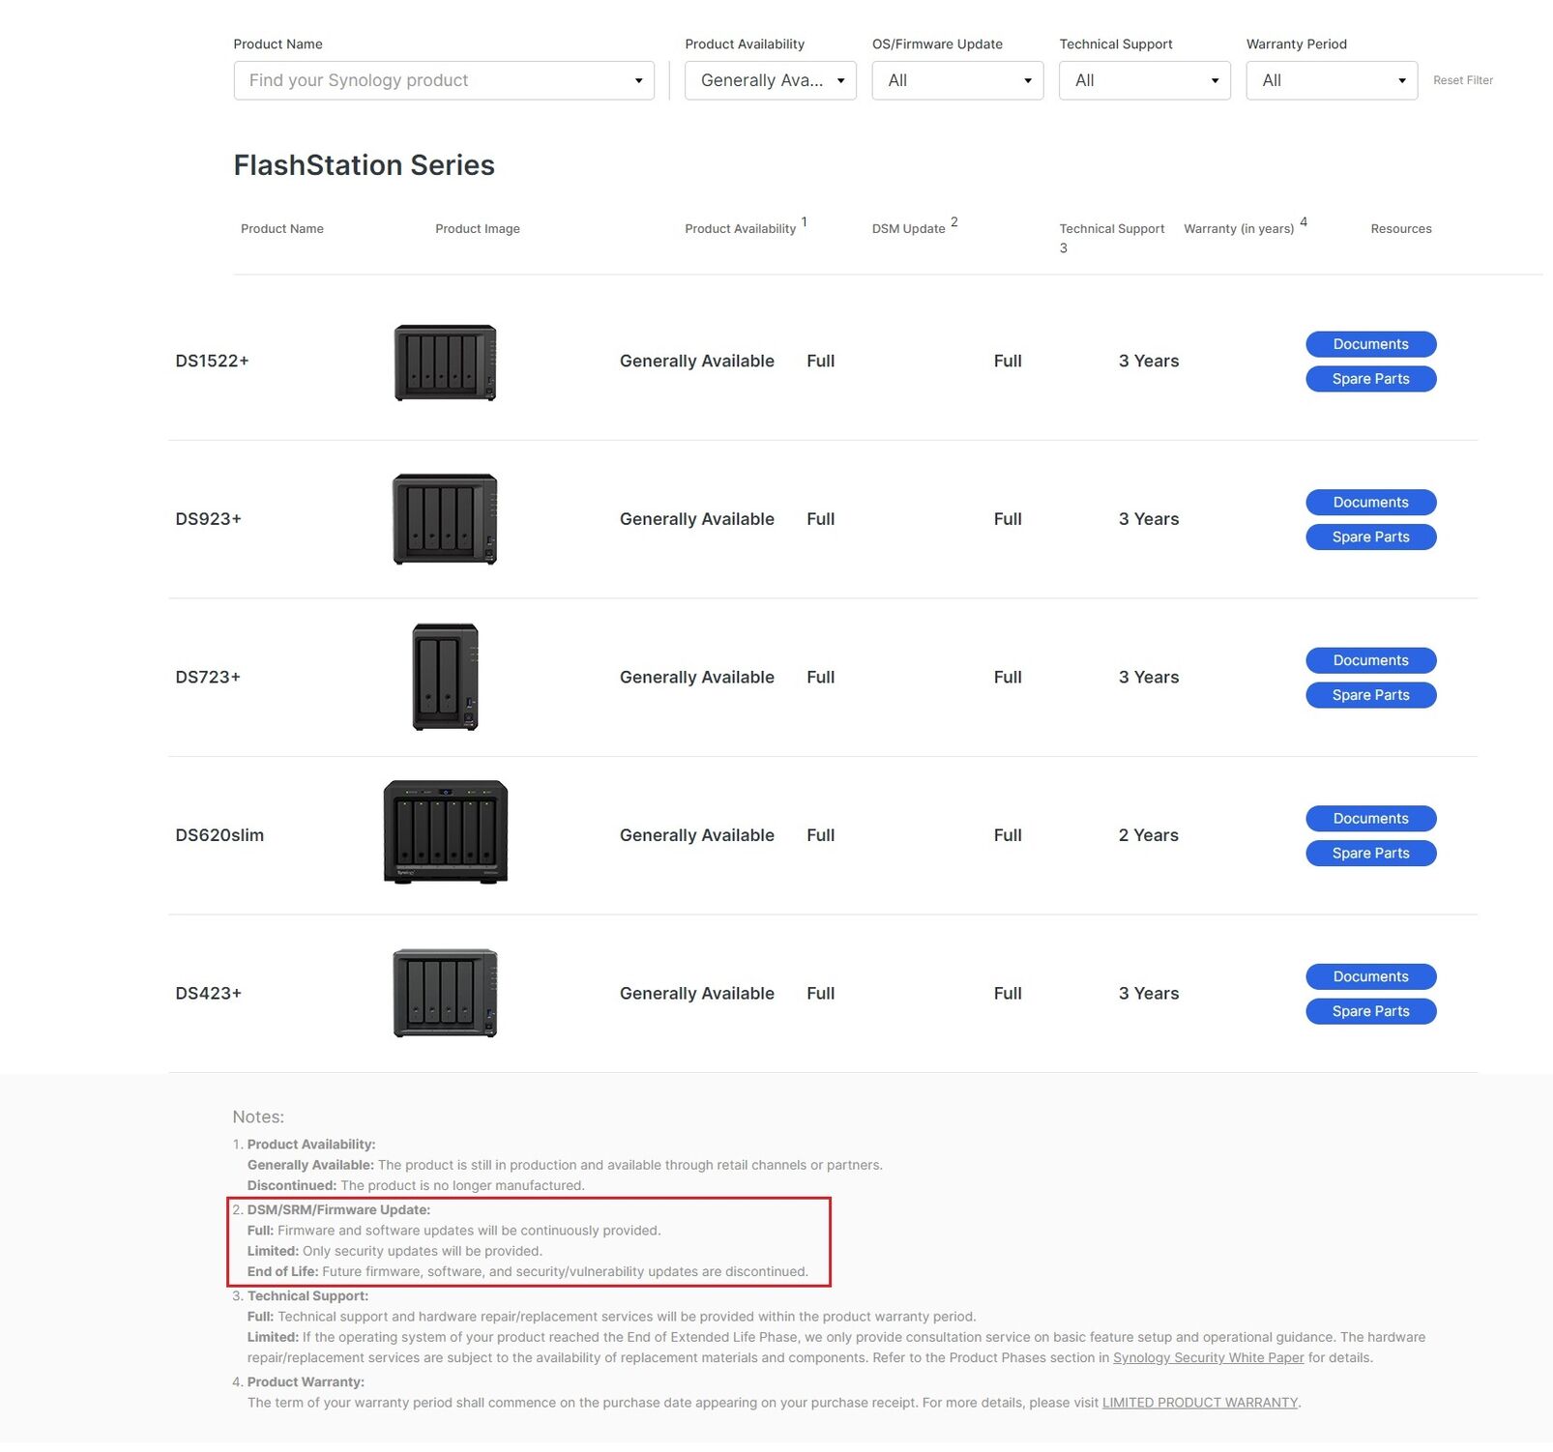Open the Warranty Period filter dropdown
This screenshot has width=1553, height=1452.
coord(1332,80)
